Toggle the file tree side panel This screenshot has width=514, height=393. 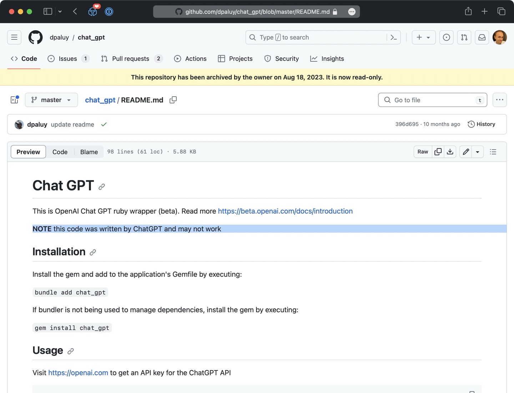click(x=15, y=100)
